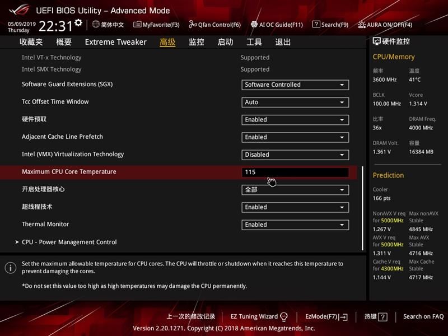Open the 工具 tab

coord(254,42)
